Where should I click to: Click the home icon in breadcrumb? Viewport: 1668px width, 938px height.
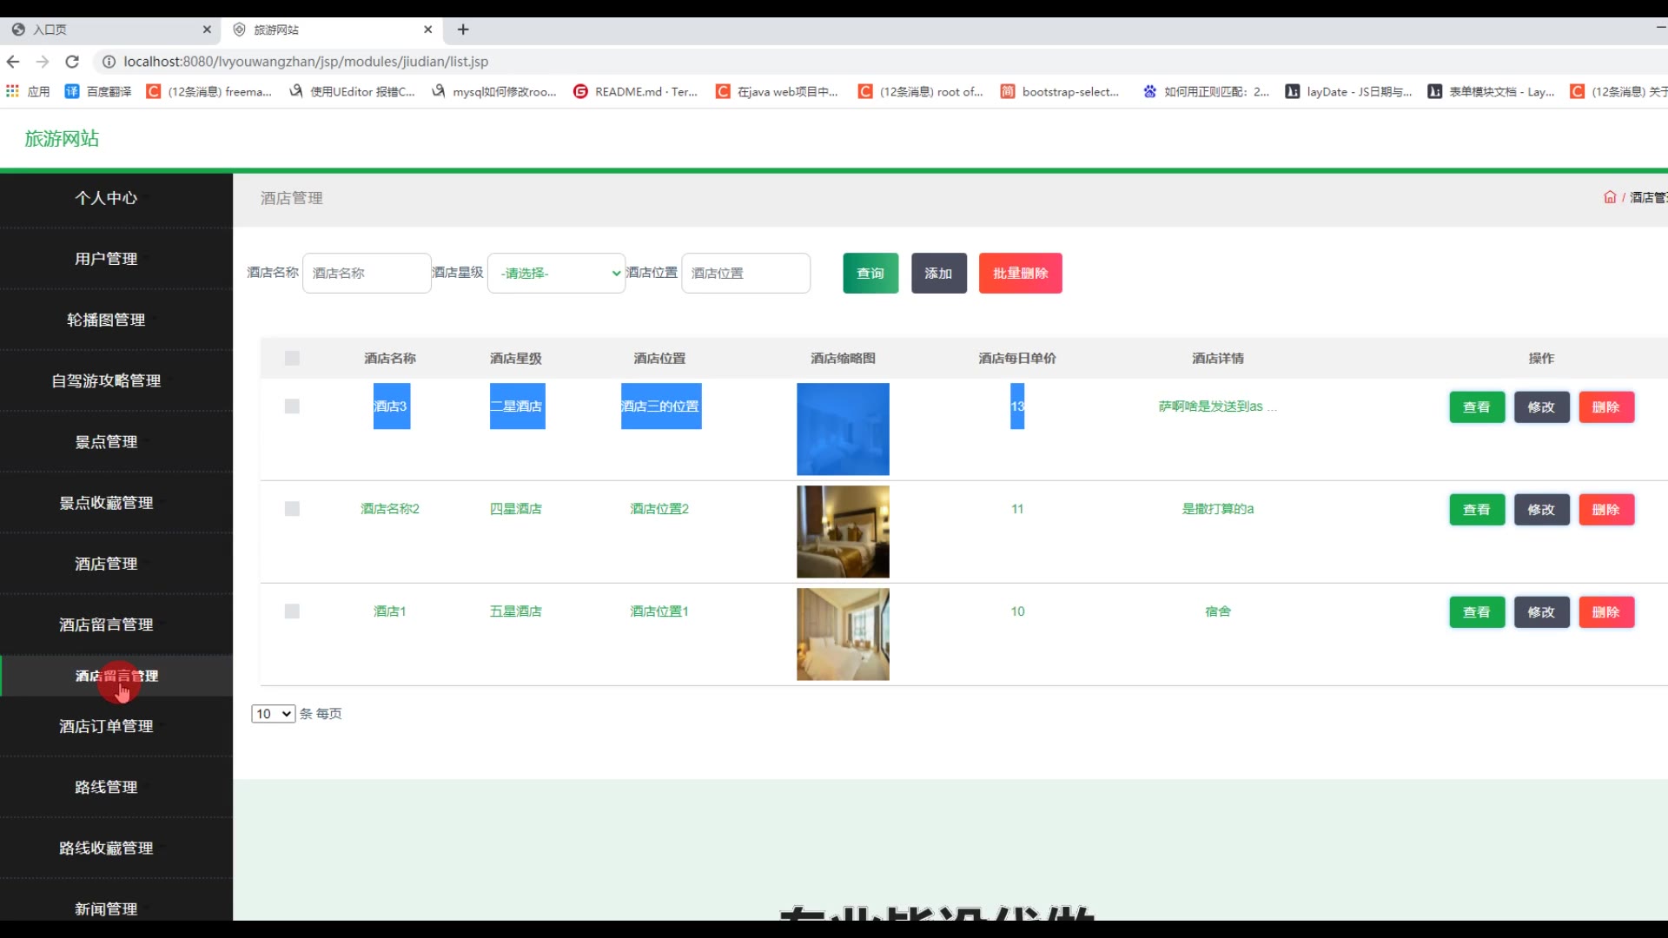click(1609, 197)
